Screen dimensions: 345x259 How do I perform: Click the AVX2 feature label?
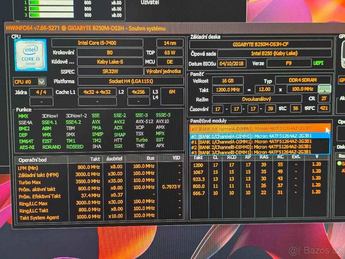[x=119, y=122]
